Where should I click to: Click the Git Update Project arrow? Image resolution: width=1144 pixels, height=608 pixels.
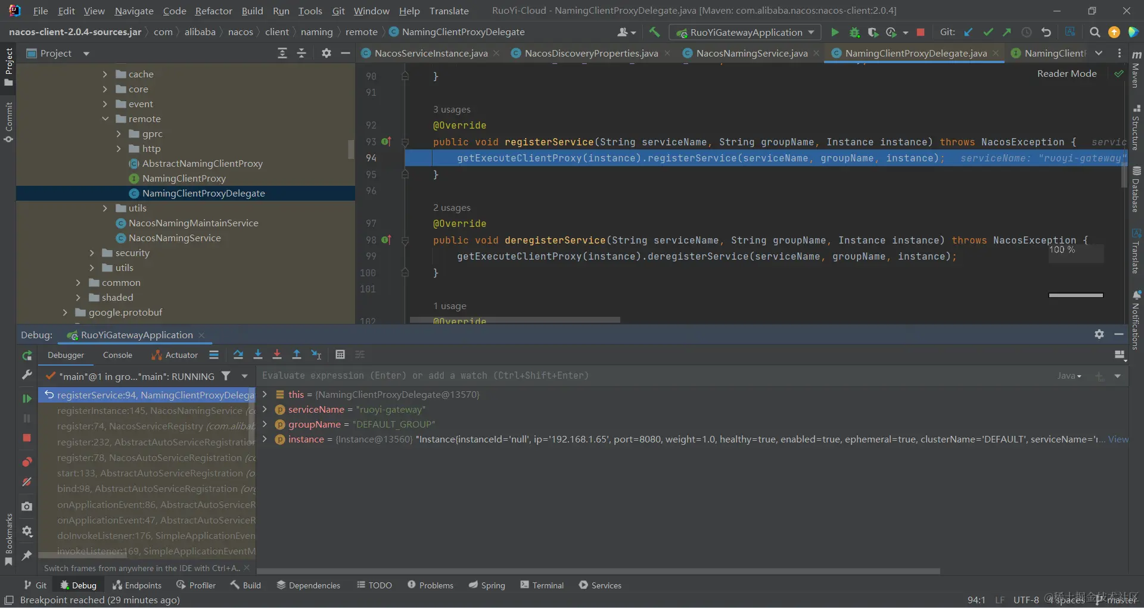pos(968,32)
